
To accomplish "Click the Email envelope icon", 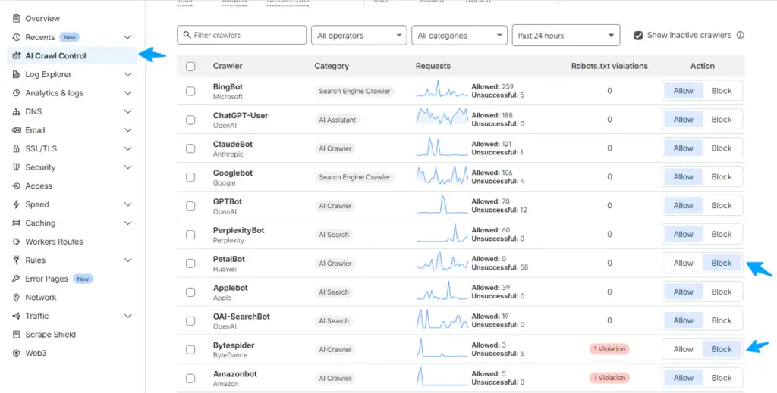I will click(x=17, y=130).
